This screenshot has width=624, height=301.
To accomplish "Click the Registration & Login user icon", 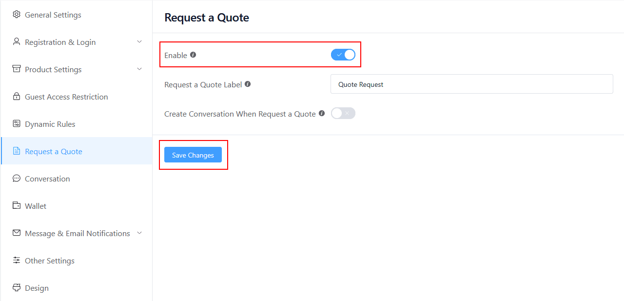I will [x=17, y=42].
